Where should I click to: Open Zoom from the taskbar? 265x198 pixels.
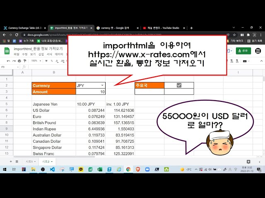coord(147,169)
